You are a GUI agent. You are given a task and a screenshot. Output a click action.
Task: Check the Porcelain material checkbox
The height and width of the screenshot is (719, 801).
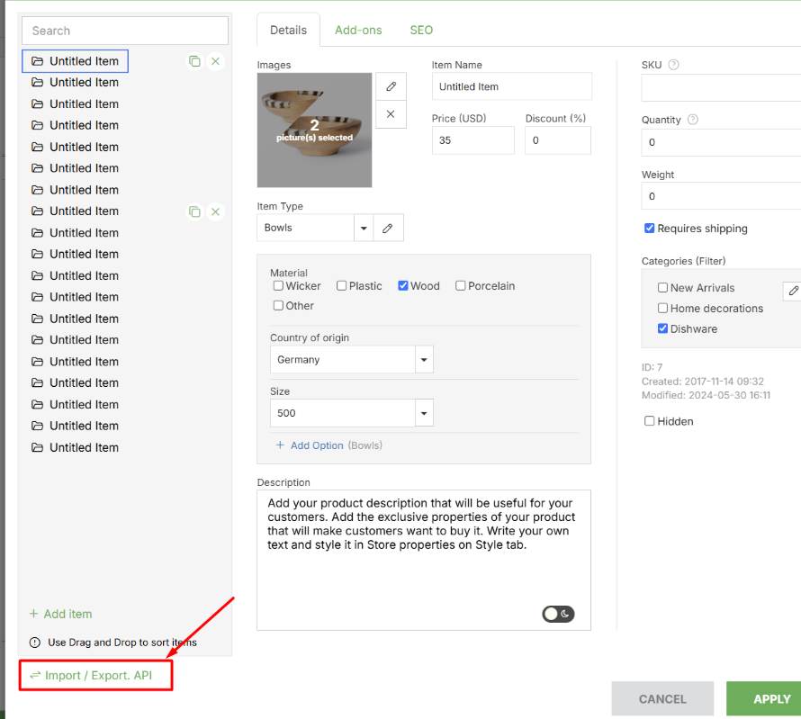point(460,285)
